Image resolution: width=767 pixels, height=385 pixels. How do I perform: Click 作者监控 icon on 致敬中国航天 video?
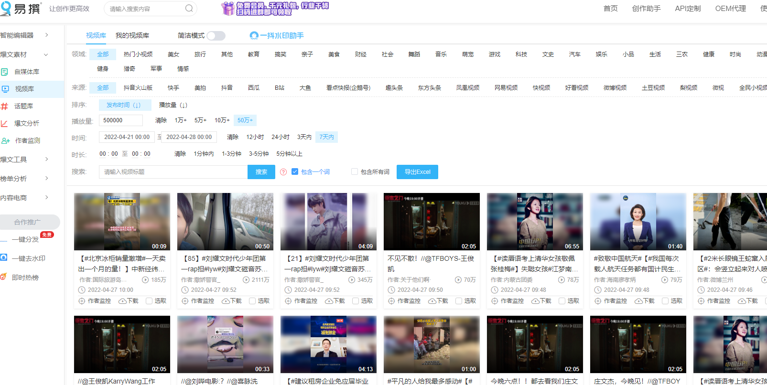point(598,301)
